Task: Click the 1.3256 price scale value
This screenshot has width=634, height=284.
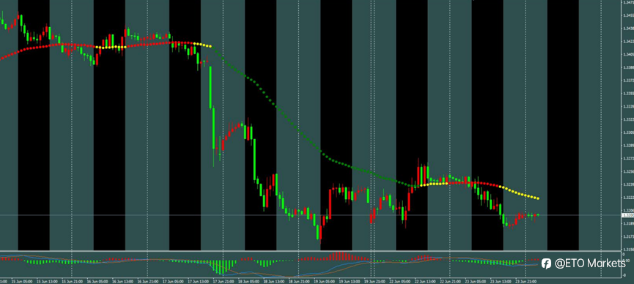Action: pyautogui.click(x=629, y=171)
